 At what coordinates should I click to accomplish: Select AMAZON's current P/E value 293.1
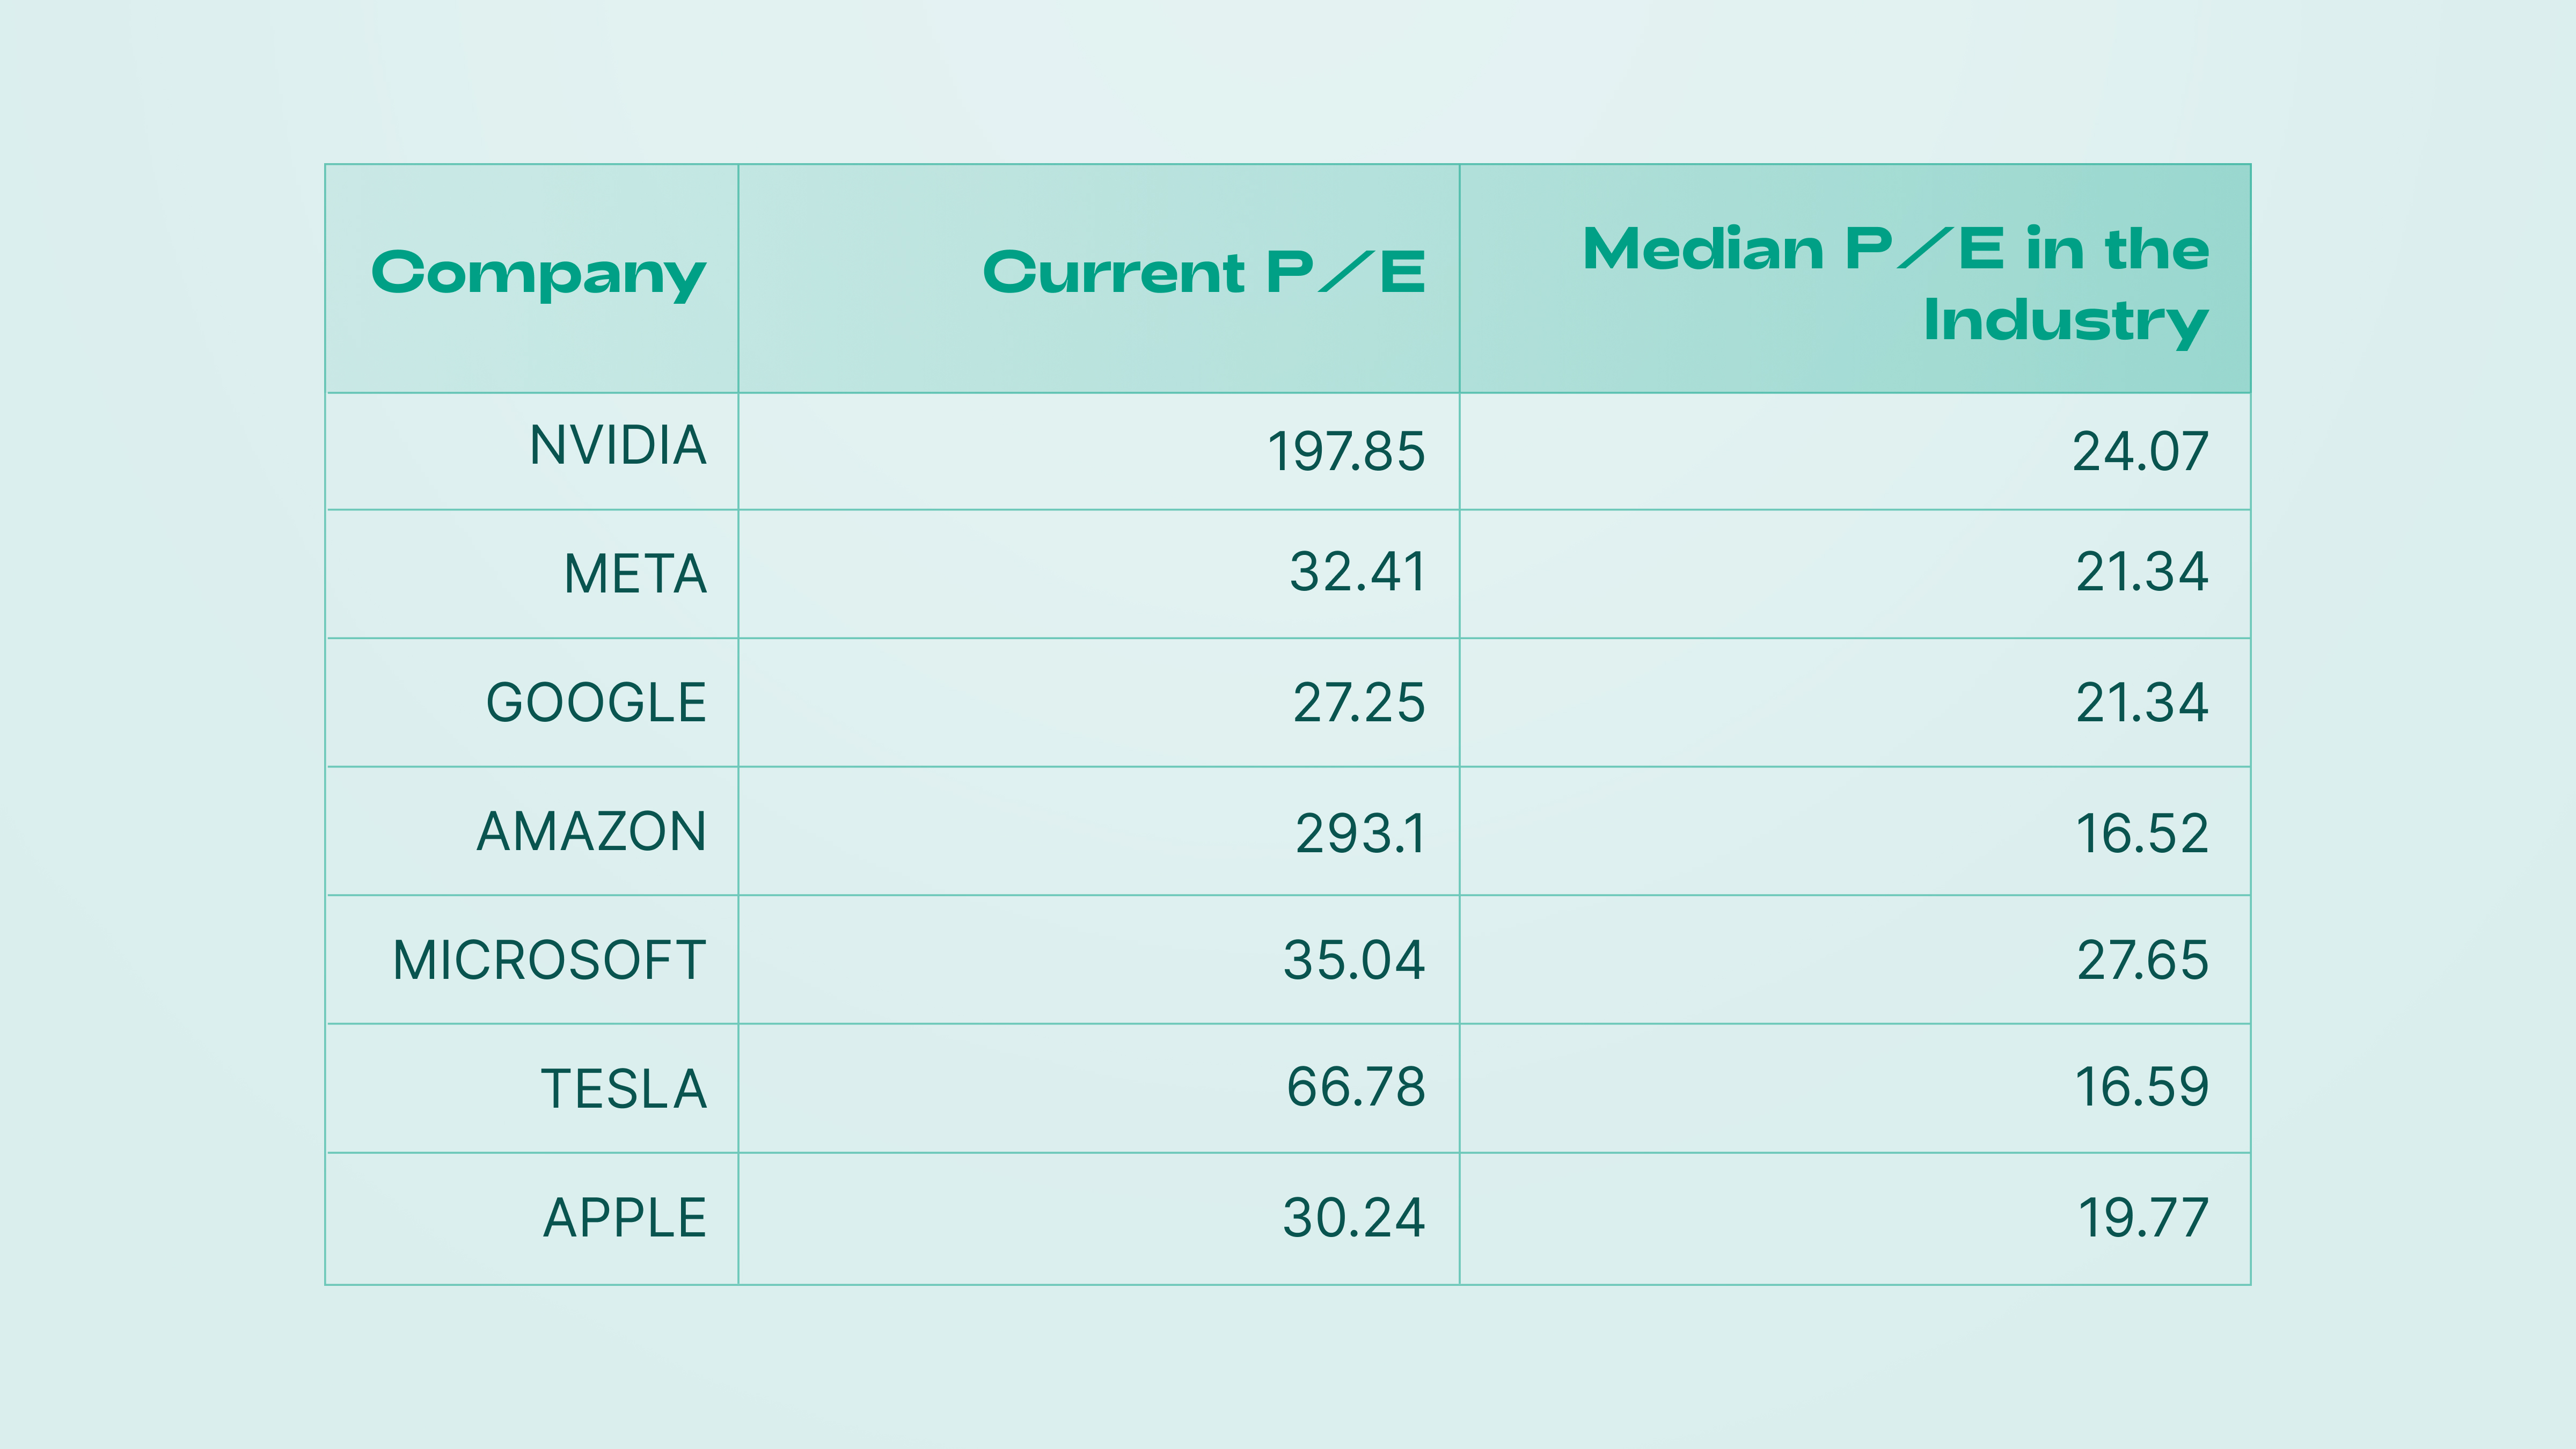coord(1360,834)
